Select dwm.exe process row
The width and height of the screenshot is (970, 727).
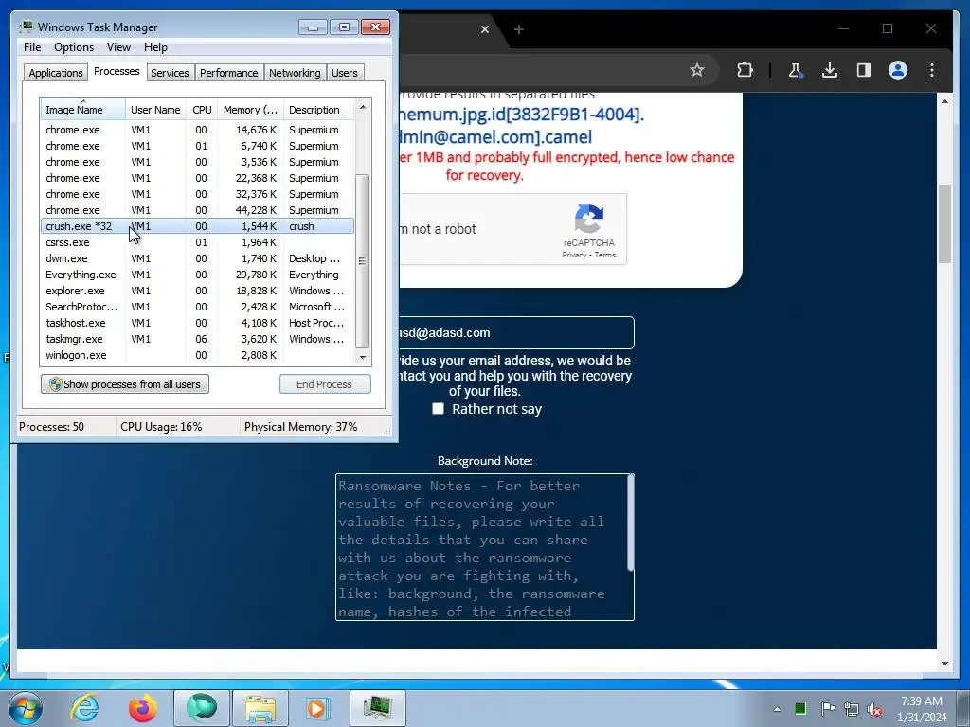coord(197,258)
